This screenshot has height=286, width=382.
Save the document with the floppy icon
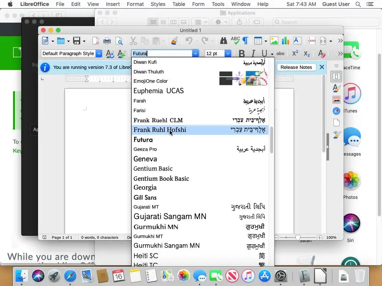[77, 41]
